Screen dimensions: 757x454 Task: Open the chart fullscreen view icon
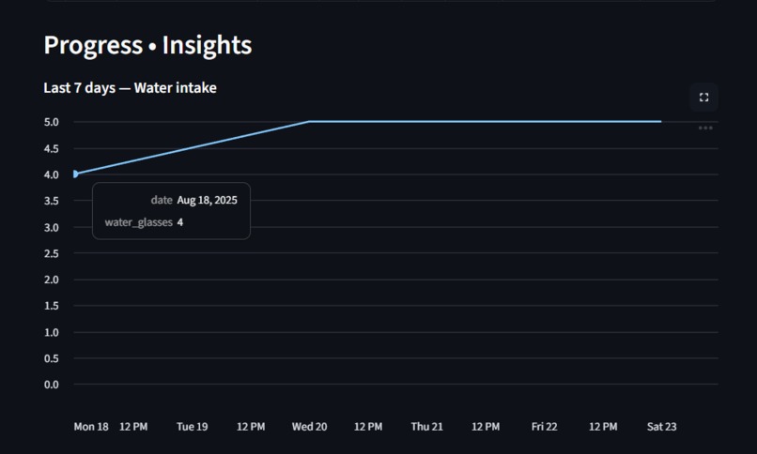pyautogui.click(x=703, y=98)
